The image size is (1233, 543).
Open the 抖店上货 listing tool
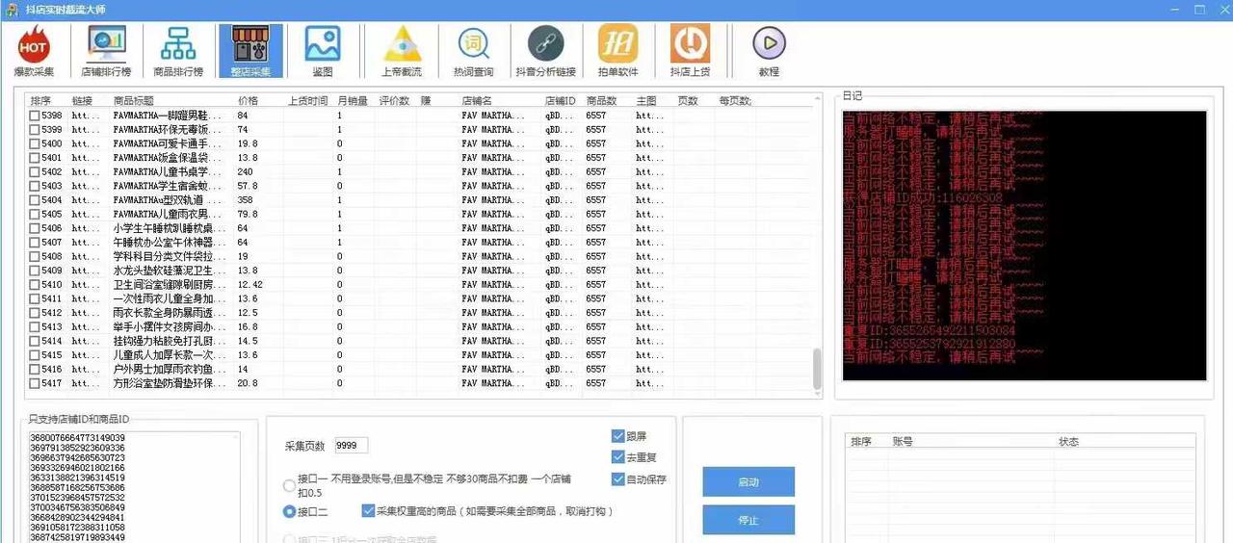(x=690, y=51)
